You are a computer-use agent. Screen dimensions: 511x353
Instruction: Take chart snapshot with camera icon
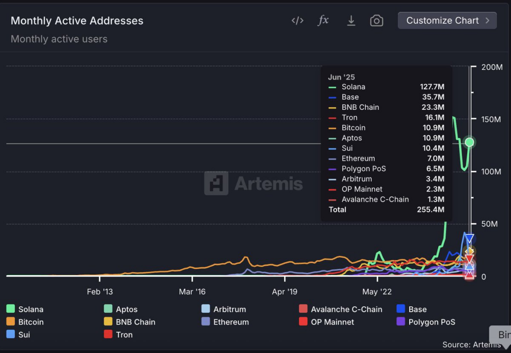click(x=376, y=20)
